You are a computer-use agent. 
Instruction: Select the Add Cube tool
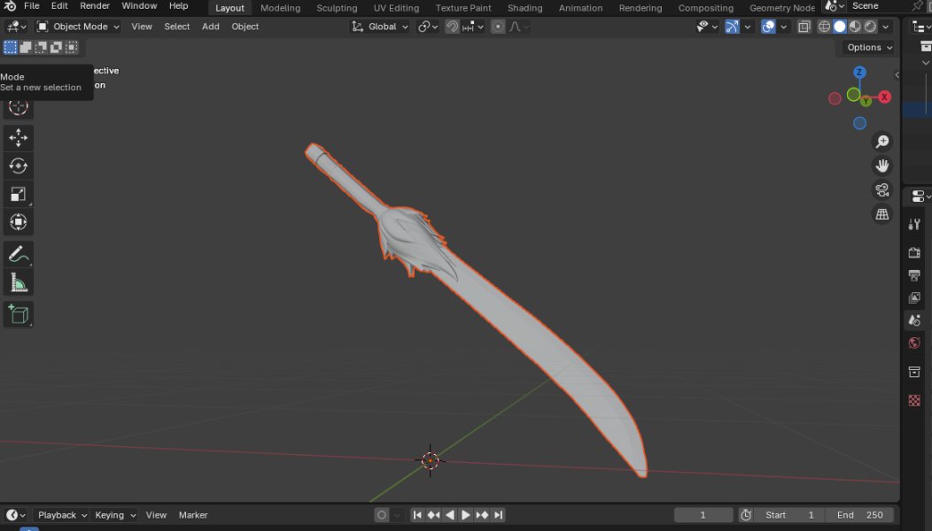[x=18, y=314]
